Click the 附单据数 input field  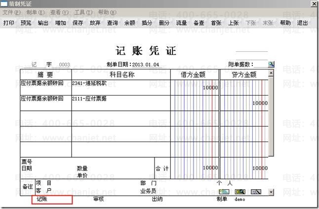(261, 65)
